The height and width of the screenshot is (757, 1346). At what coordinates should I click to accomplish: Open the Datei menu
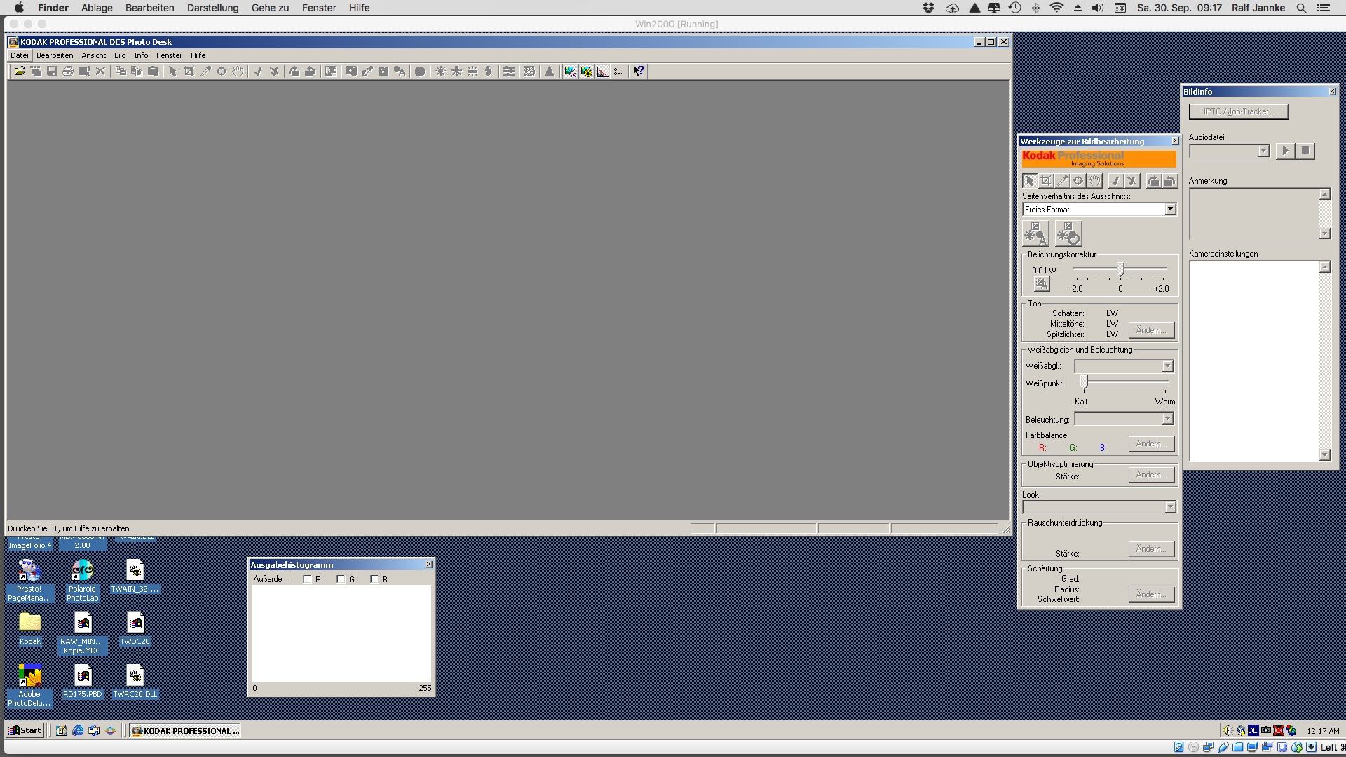pyautogui.click(x=20, y=55)
